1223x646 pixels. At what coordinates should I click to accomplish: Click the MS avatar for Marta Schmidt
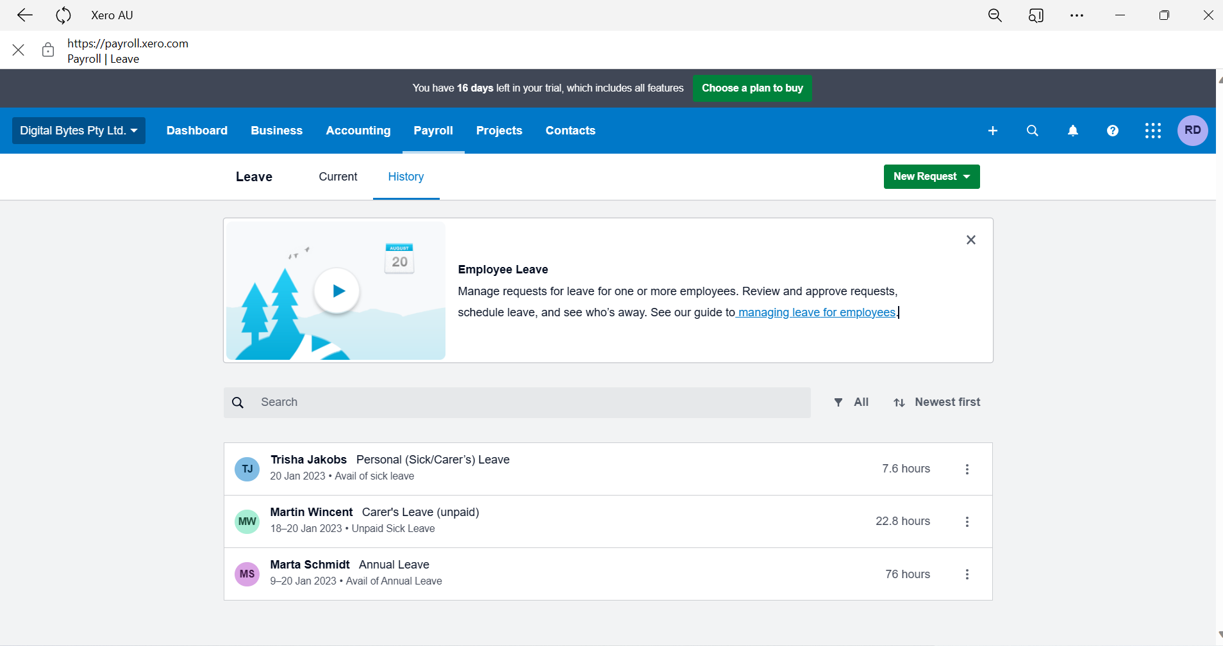(247, 574)
